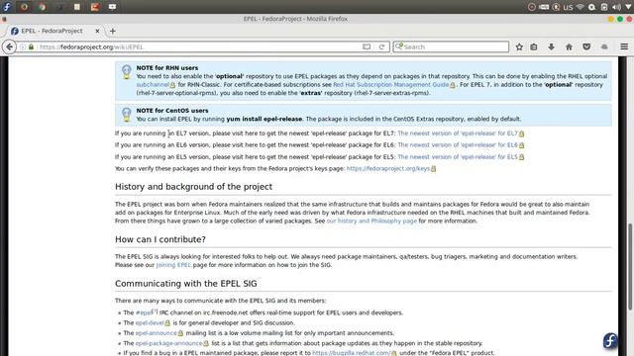
Task: Open the 'joining EPEL' link
Action: [x=173, y=265]
